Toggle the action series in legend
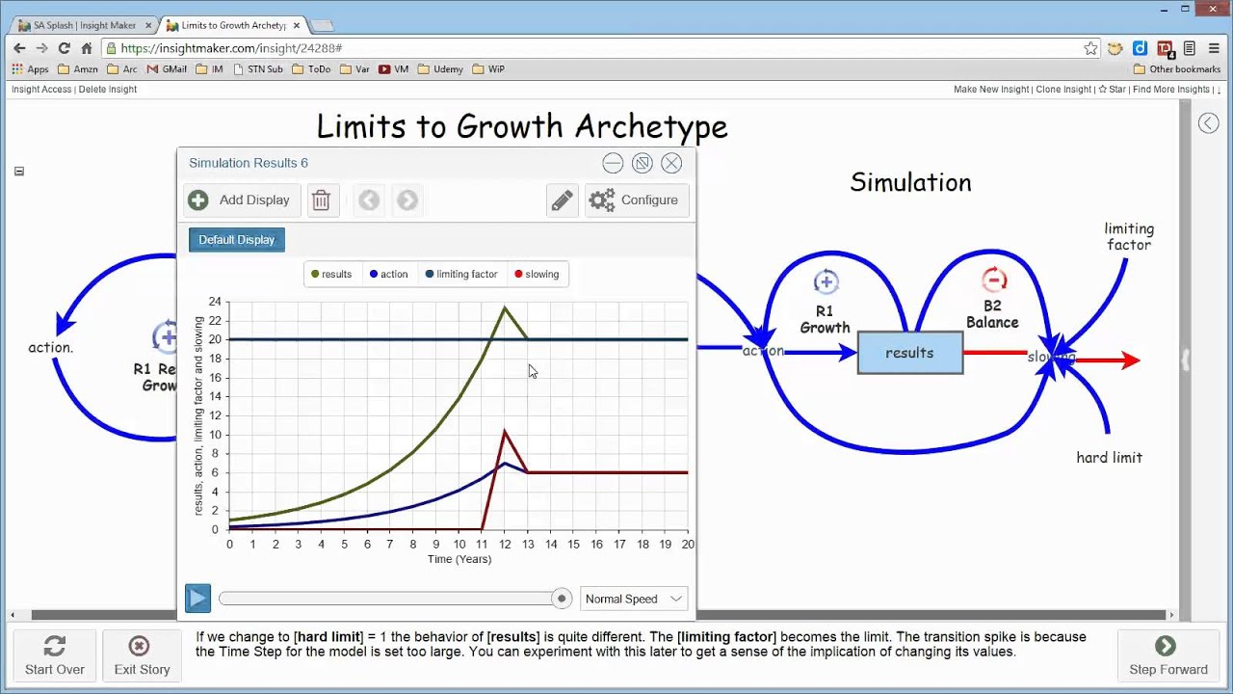1233x694 pixels. coord(388,275)
